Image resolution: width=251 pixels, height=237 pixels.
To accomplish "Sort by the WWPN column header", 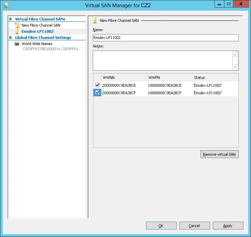I will click(170, 78).
